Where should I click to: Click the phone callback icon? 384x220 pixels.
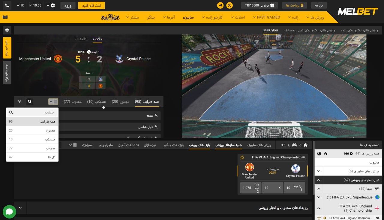click(7, 5)
